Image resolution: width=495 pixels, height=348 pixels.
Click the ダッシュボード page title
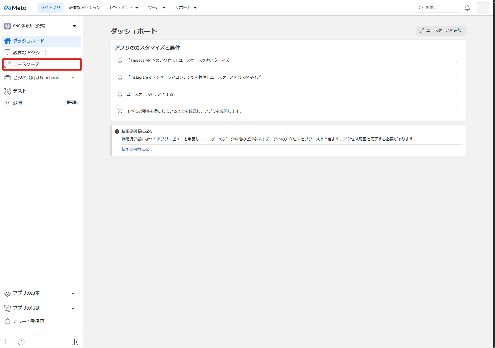134,31
